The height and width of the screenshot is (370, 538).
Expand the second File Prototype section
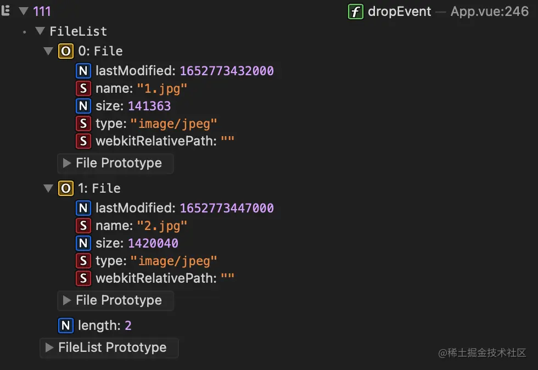pyautogui.click(x=67, y=300)
